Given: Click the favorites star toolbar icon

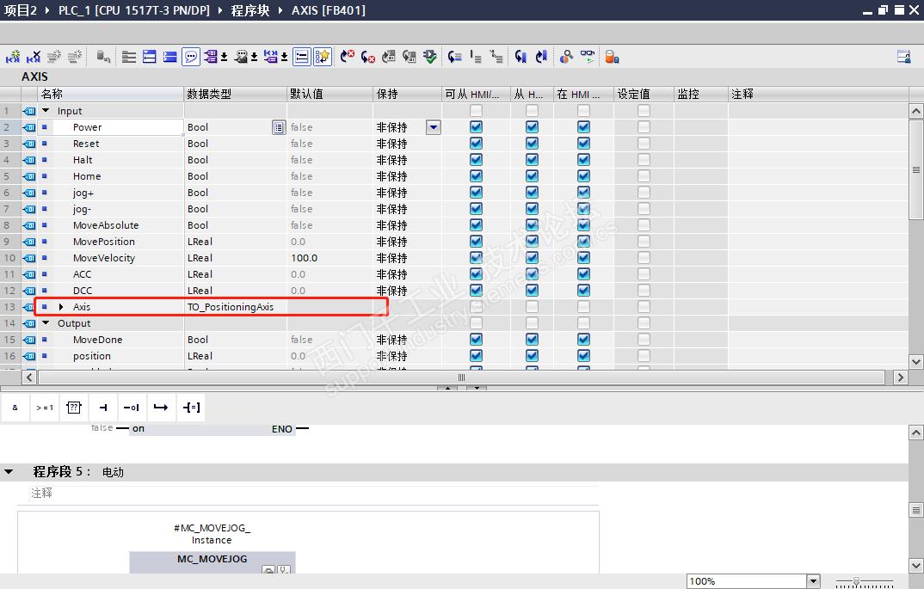Looking at the screenshot, I should pyautogui.click(x=323, y=57).
